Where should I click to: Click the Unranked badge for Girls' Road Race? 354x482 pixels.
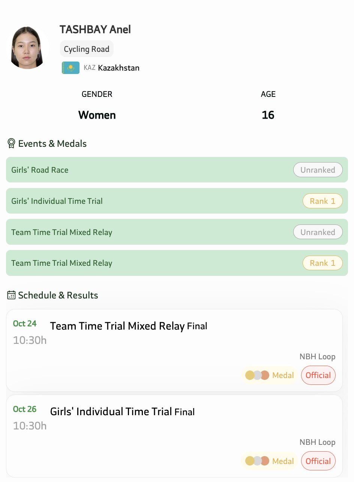pyautogui.click(x=318, y=170)
